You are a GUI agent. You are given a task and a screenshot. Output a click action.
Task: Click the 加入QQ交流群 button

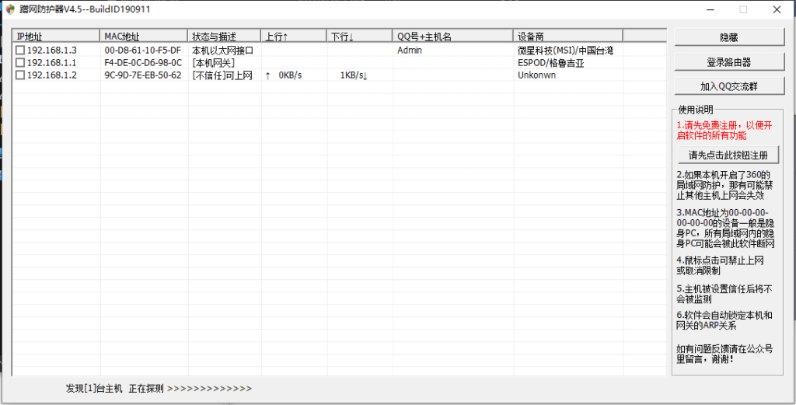pos(729,86)
